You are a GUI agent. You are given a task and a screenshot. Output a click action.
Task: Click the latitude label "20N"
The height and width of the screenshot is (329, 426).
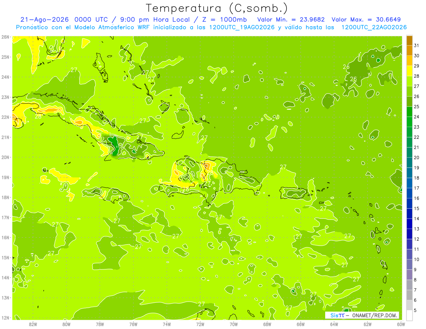pyautogui.click(x=6, y=157)
